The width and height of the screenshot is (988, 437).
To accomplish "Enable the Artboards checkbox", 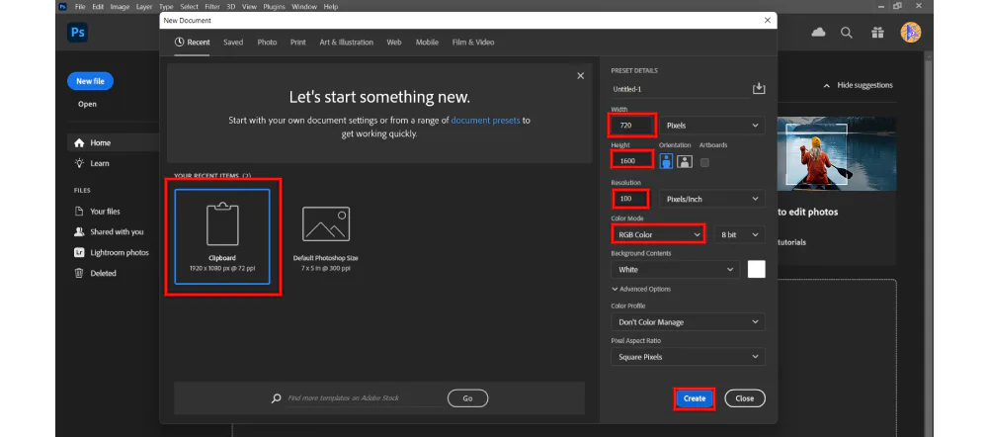I will pyautogui.click(x=704, y=162).
